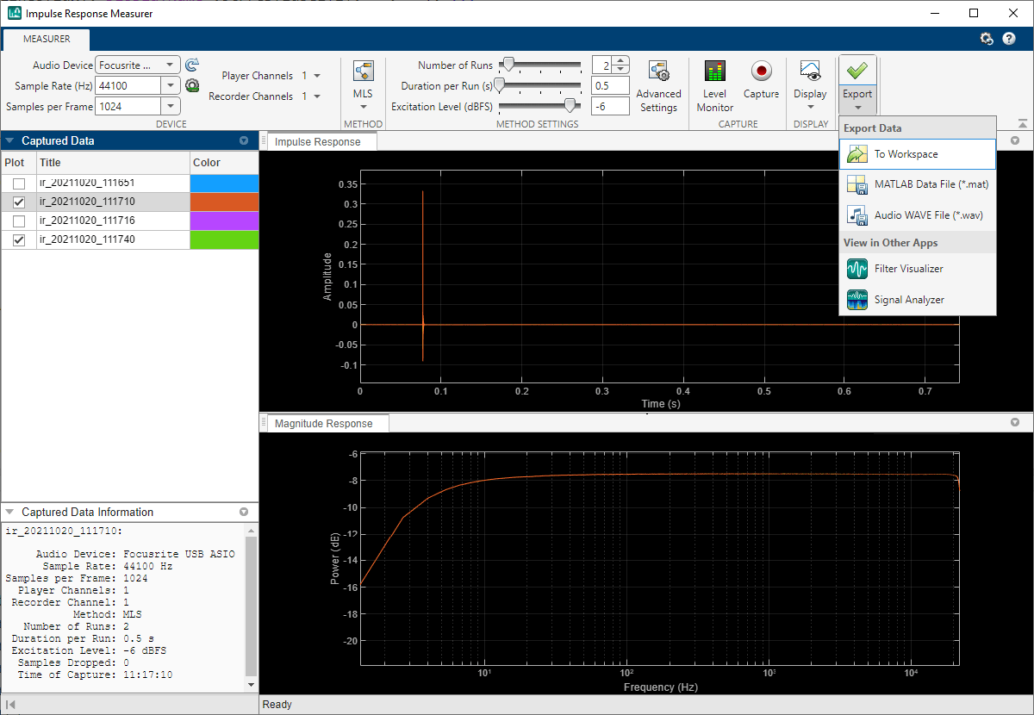Click the MLS method icon

[x=363, y=71]
